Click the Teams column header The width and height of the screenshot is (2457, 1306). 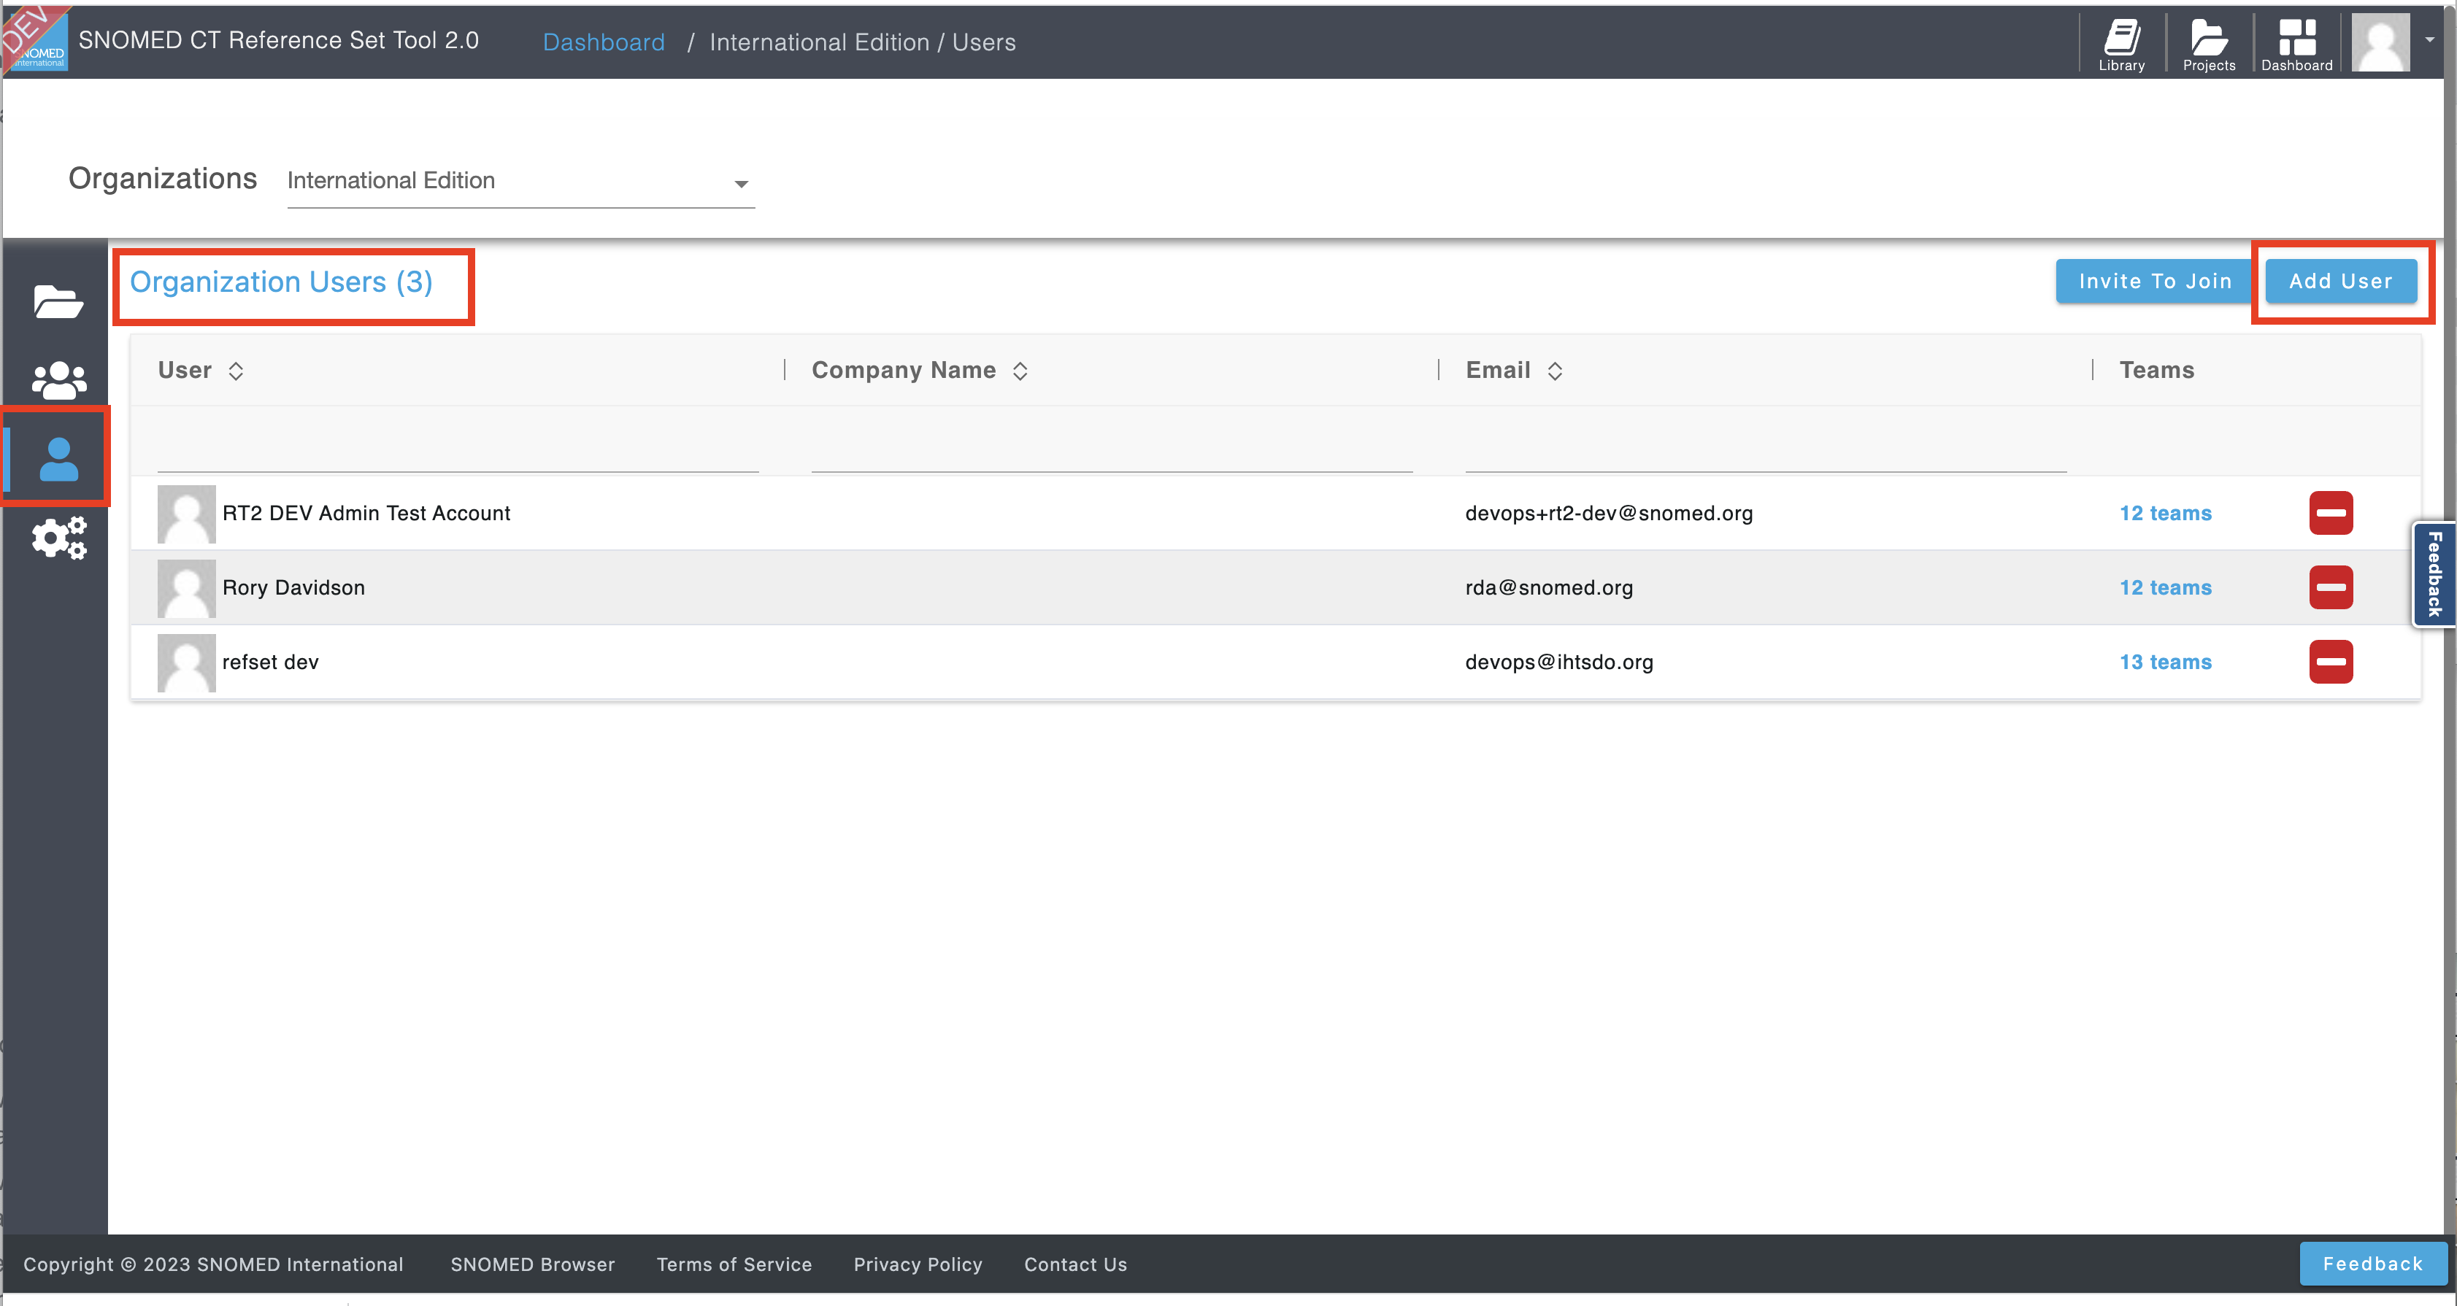tap(2156, 370)
